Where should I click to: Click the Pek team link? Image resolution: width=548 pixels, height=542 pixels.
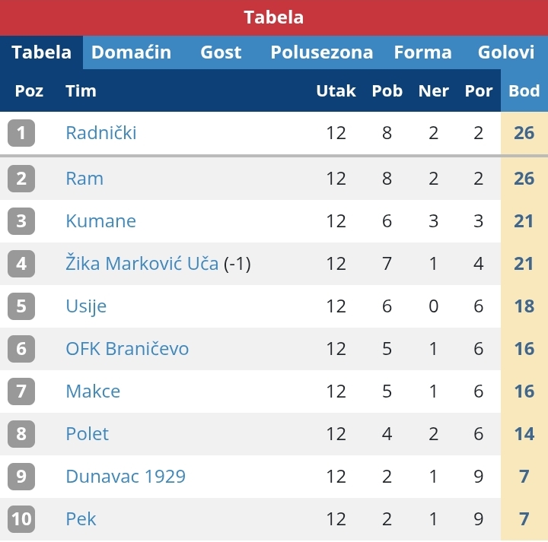(81, 519)
